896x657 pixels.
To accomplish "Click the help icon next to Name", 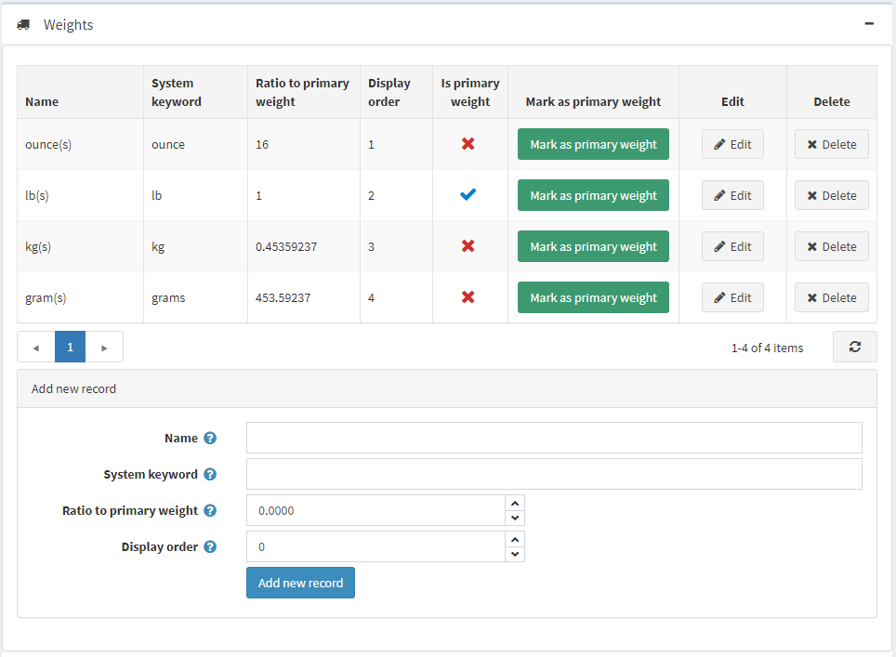I will [210, 438].
